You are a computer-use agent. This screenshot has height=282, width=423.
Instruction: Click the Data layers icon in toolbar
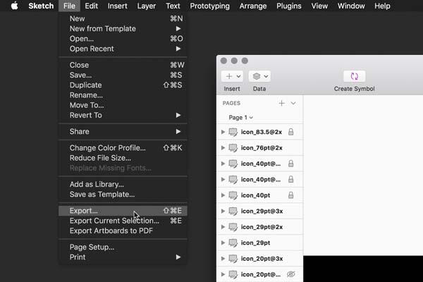tap(257, 76)
